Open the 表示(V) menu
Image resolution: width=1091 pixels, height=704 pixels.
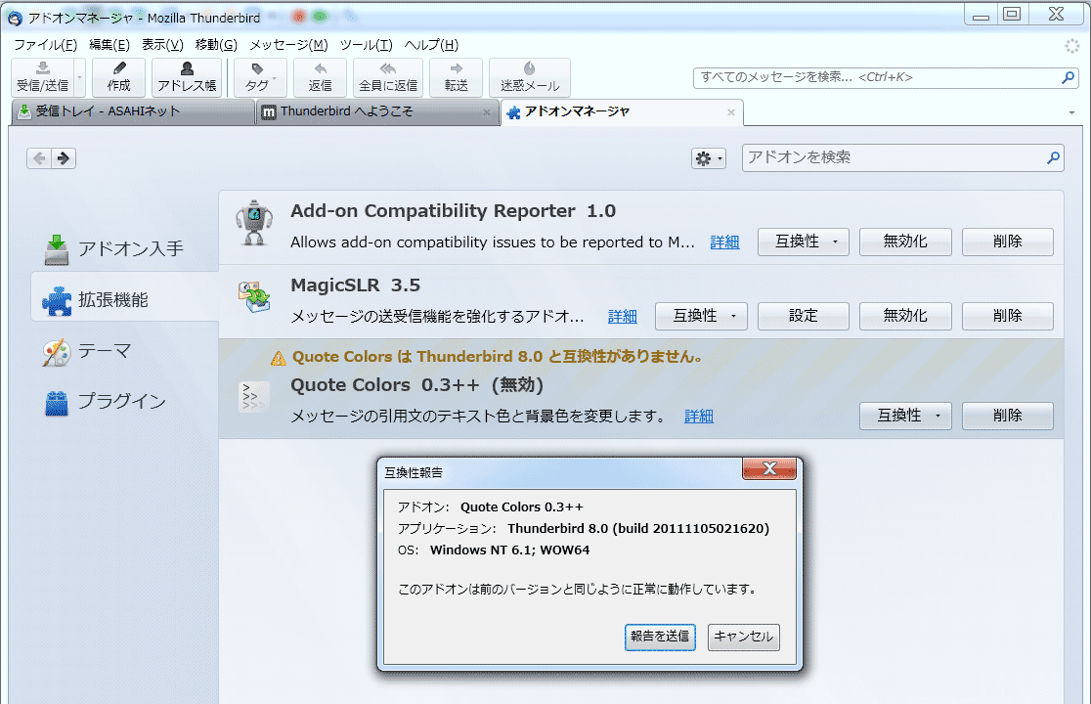[x=162, y=45]
